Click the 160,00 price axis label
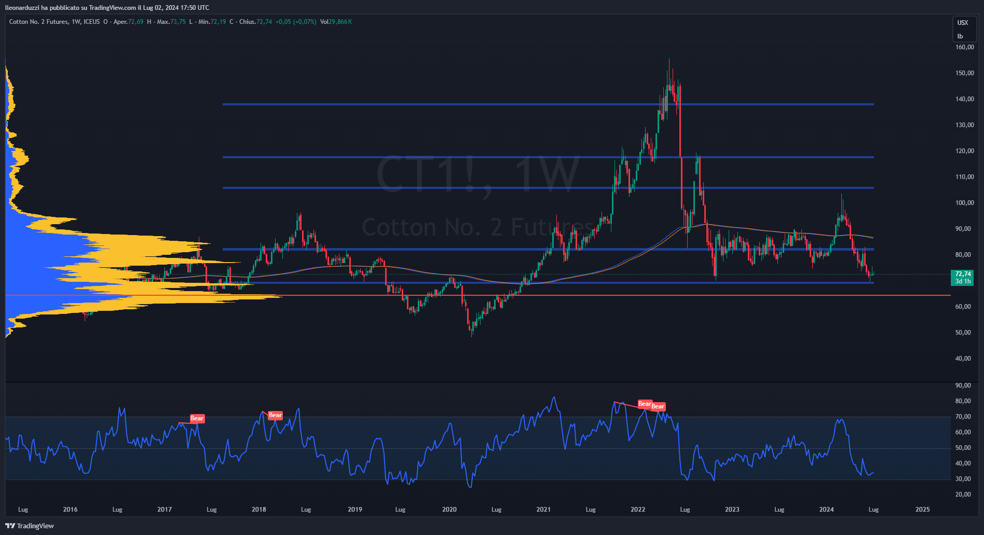Image resolution: width=984 pixels, height=535 pixels. tap(964, 47)
